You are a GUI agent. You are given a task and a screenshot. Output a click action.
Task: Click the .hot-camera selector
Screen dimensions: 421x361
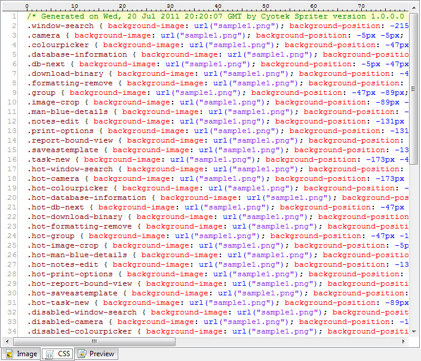(53, 178)
